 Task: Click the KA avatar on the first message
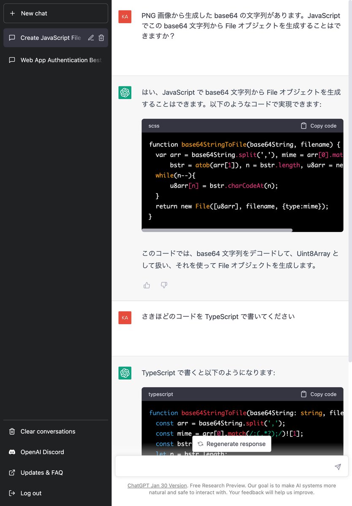125,16
